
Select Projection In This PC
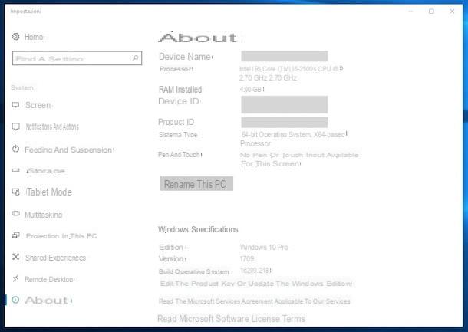(61, 236)
